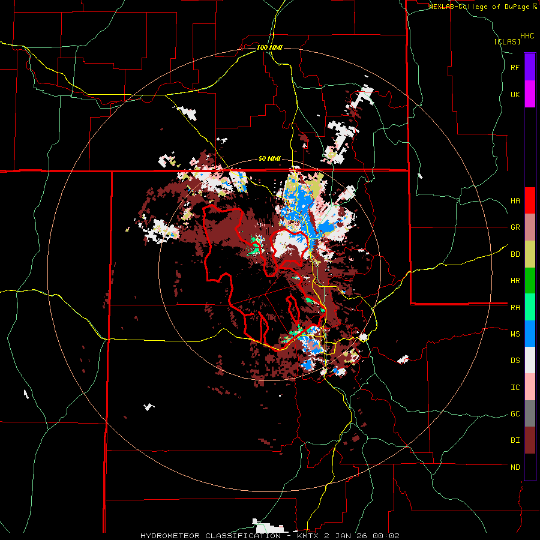Click the HR green legend swatch
540x540 pixels.
(530, 280)
